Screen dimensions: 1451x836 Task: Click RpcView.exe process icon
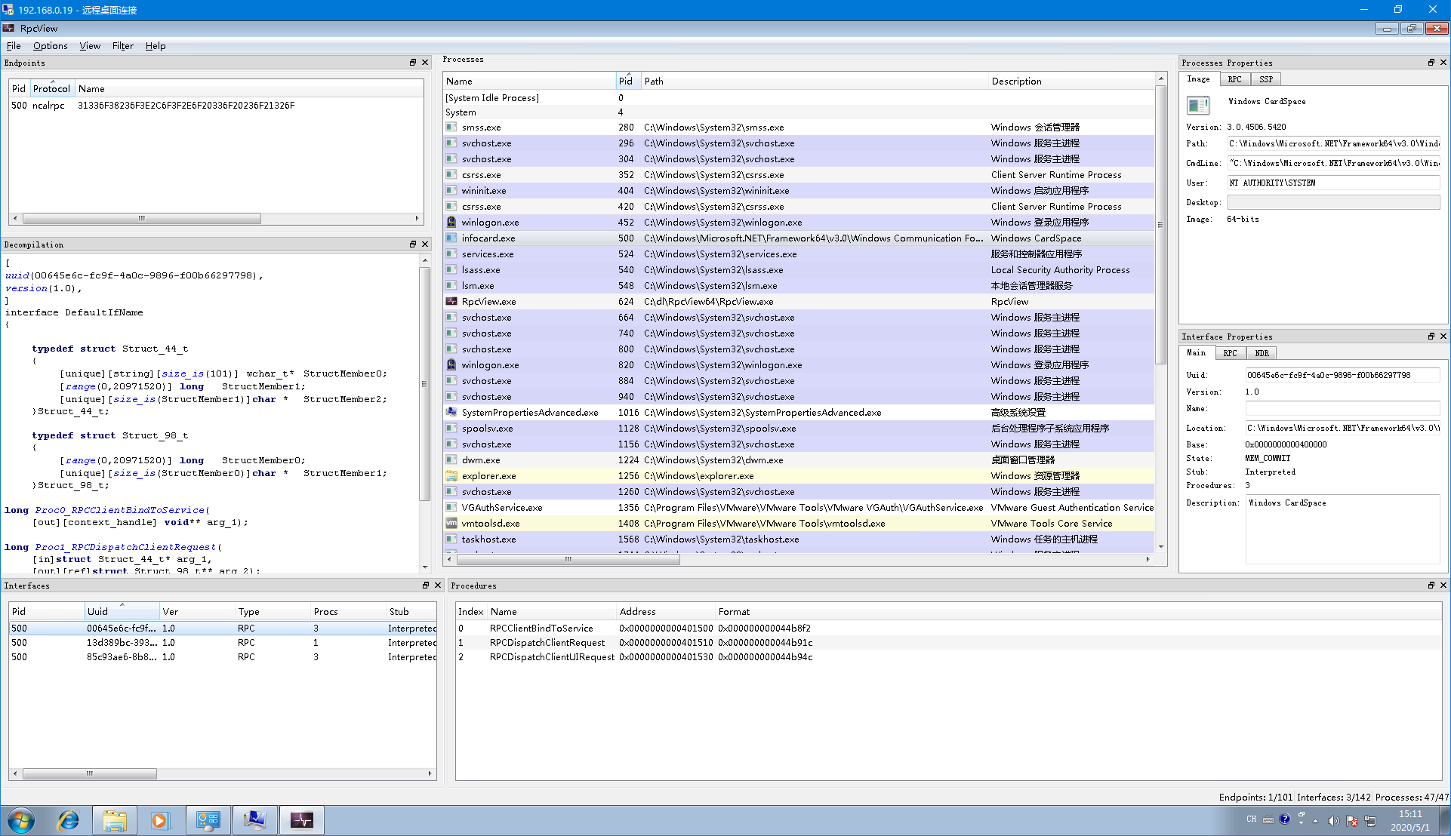(451, 302)
